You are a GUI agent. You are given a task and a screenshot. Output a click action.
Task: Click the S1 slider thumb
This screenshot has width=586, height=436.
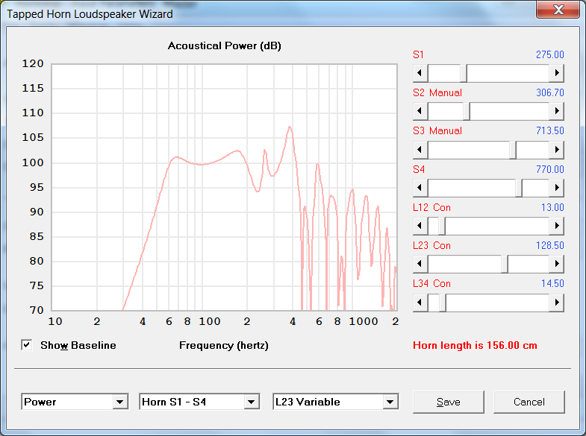tap(464, 73)
